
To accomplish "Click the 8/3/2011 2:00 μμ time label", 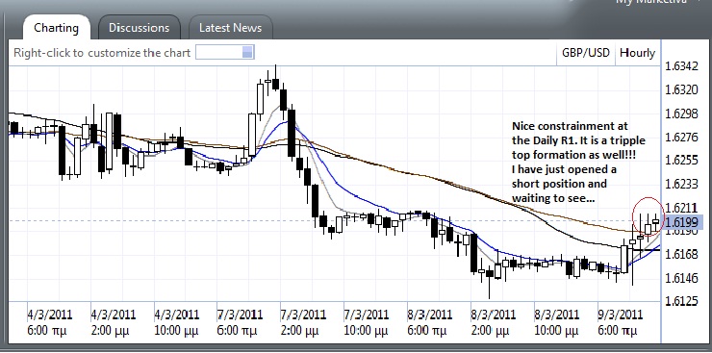I will (493, 322).
